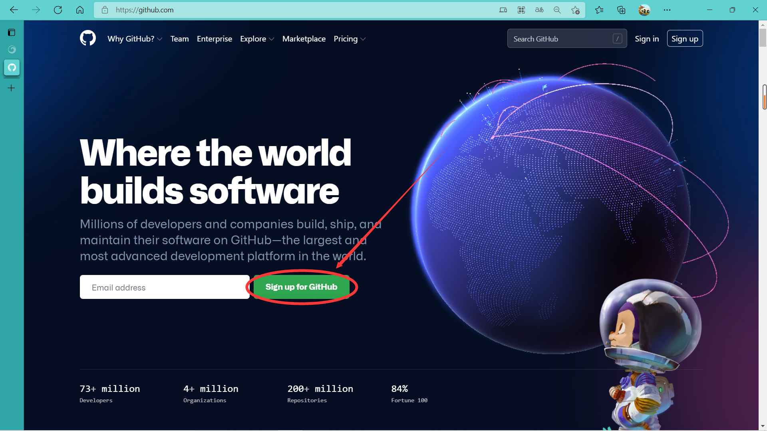Expand the Explore dropdown menu

257,39
